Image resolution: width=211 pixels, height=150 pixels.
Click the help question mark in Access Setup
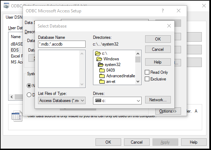[x=163, y=11]
